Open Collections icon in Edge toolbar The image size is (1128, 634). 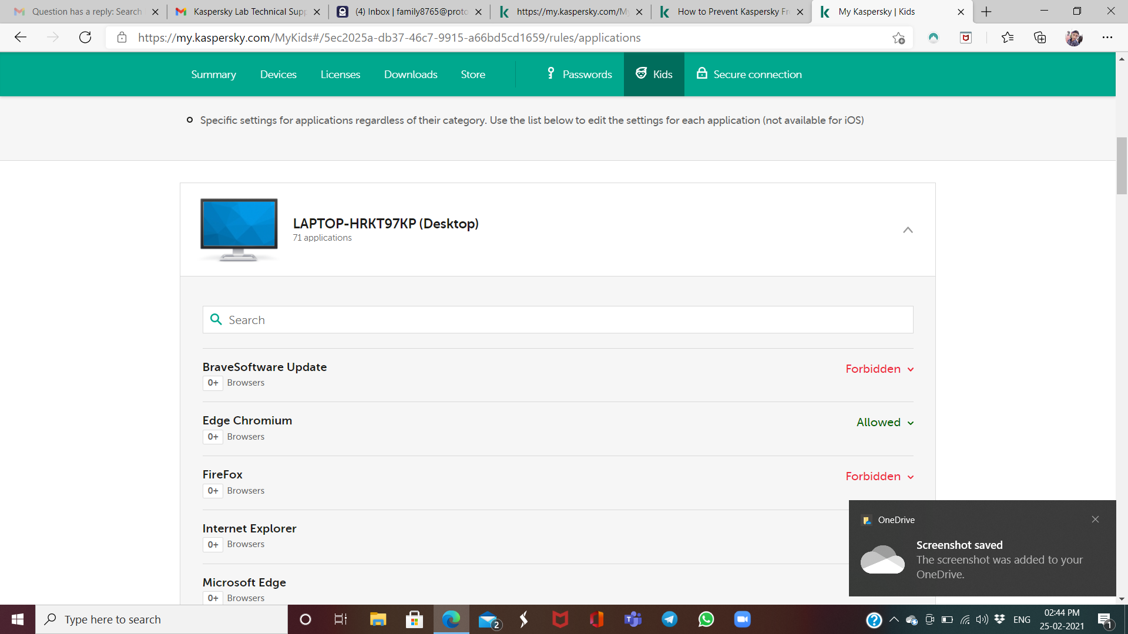[1040, 38]
